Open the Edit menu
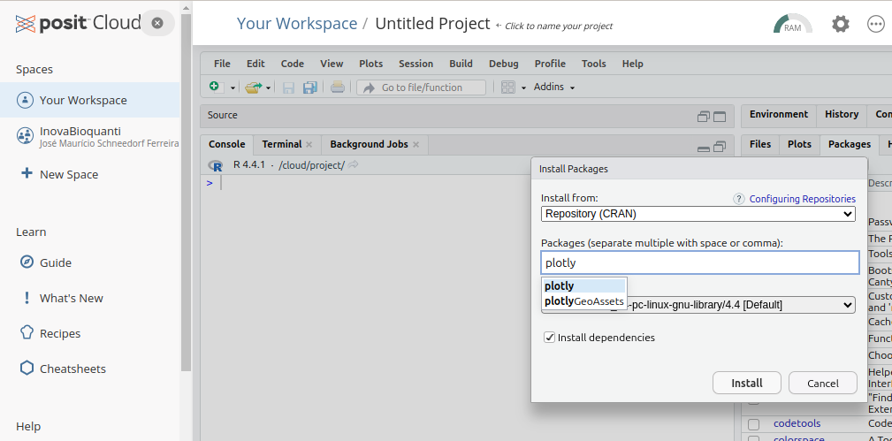 [x=255, y=64]
